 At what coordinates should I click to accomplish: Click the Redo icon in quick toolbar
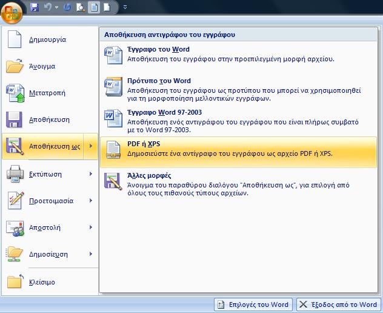67,7
